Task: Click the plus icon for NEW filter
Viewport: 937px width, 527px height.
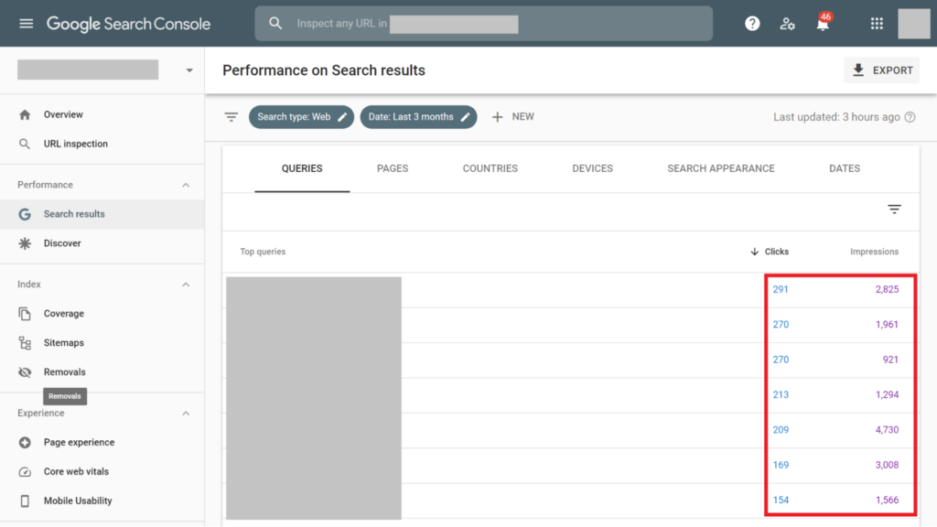Action: pyautogui.click(x=497, y=117)
